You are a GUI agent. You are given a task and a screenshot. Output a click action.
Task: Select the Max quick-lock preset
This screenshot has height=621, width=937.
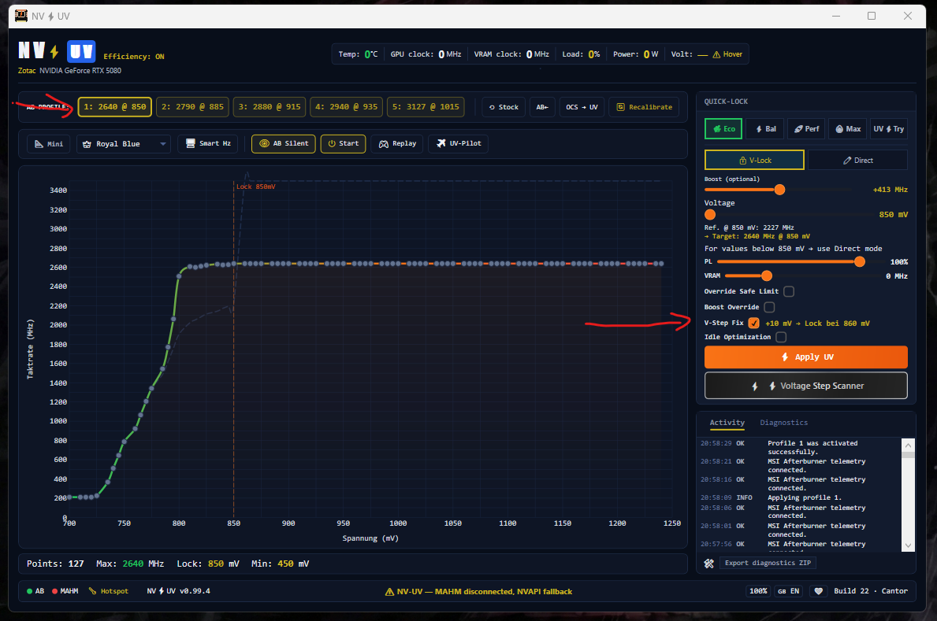click(847, 129)
